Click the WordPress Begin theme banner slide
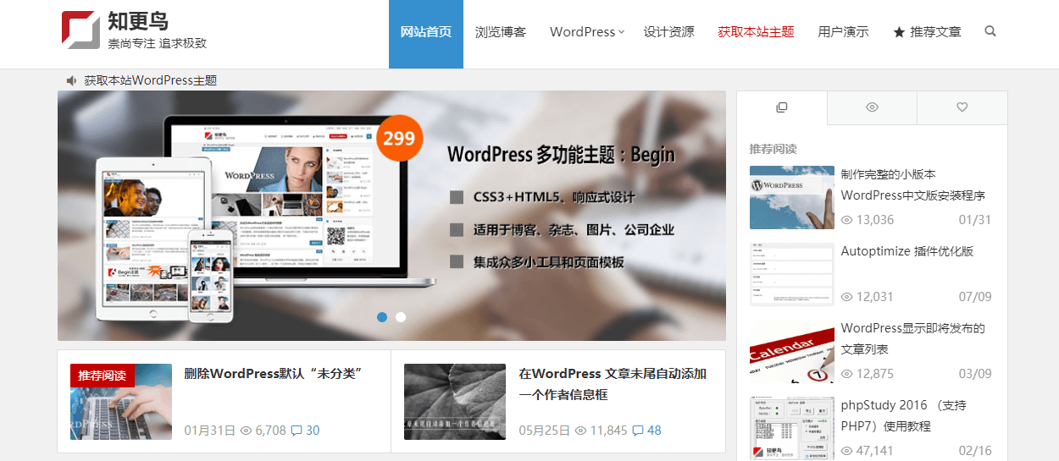Image resolution: width=1059 pixels, height=461 pixels. [x=391, y=216]
